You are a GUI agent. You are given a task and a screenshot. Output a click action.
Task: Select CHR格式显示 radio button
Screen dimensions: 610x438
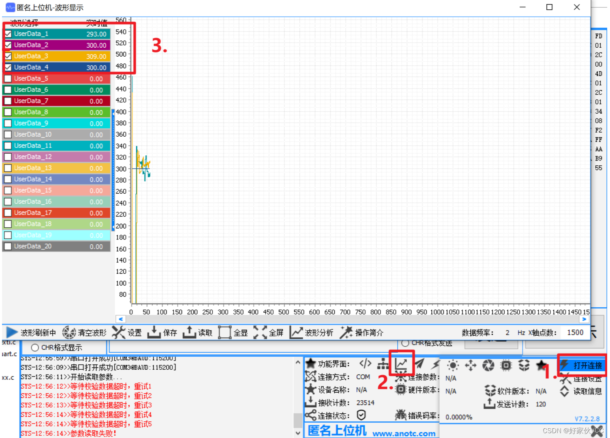pyautogui.click(x=35, y=347)
